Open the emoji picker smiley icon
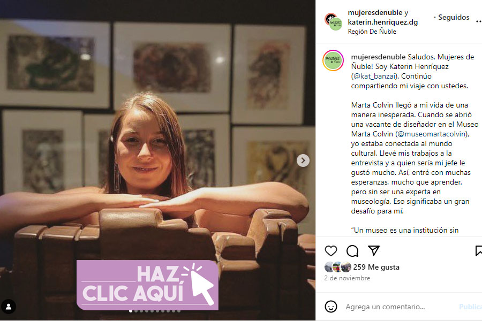Image resolution: width=482 pixels, height=321 pixels. pyautogui.click(x=331, y=307)
